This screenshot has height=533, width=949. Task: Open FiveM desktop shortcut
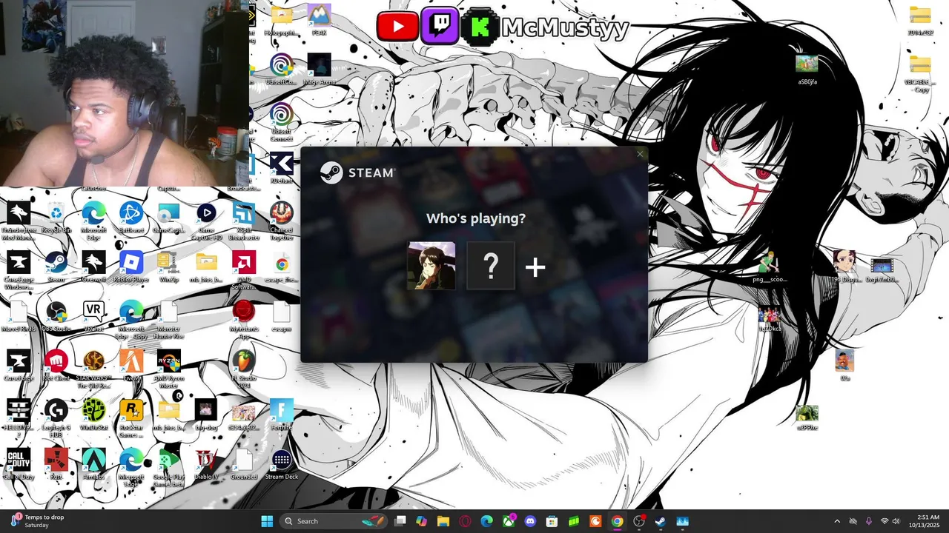pos(131,366)
